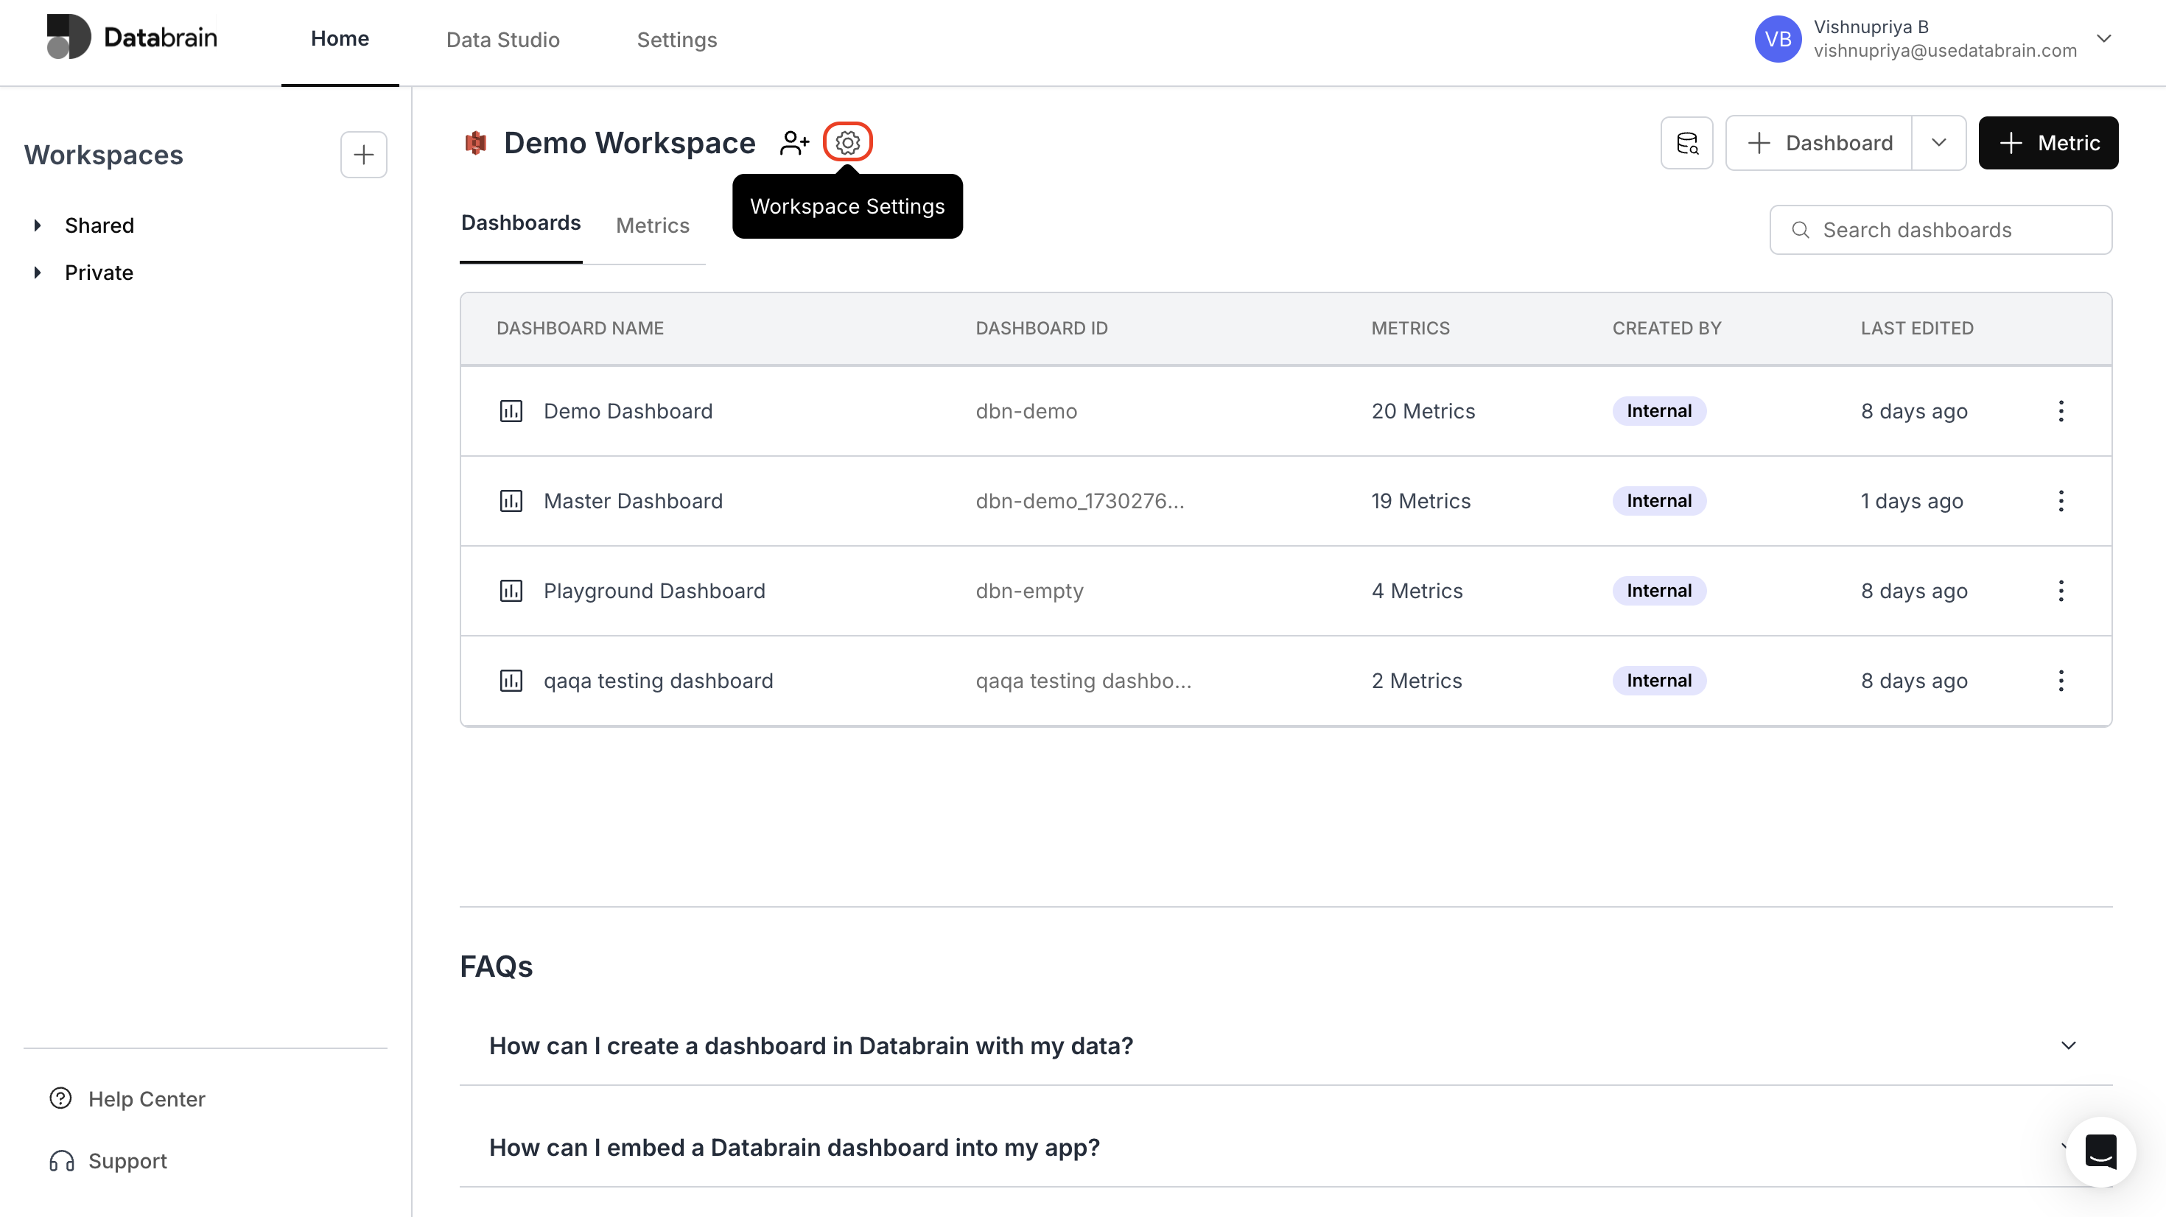This screenshot has height=1217, width=2166.
Task: Open three-dot menu for qaqa testing dashboard
Action: tap(2061, 681)
